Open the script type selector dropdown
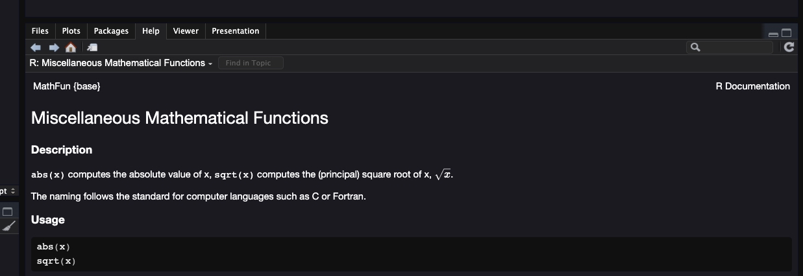This screenshot has width=803, height=276. 8,191
